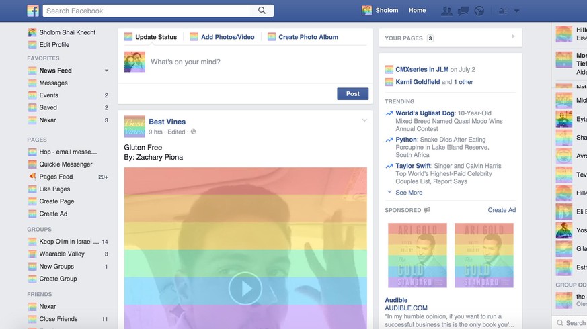
Task: Go to Home in top bar
Action: (417, 11)
